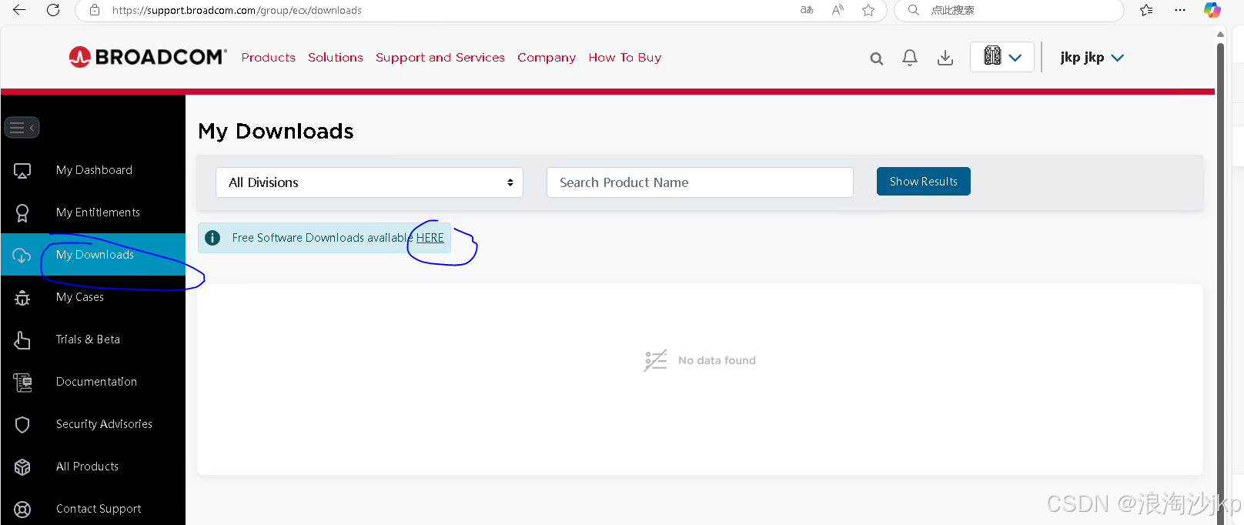Screen dimensions: 1244x525
Task: Open My Cases page
Action: [x=79, y=297]
